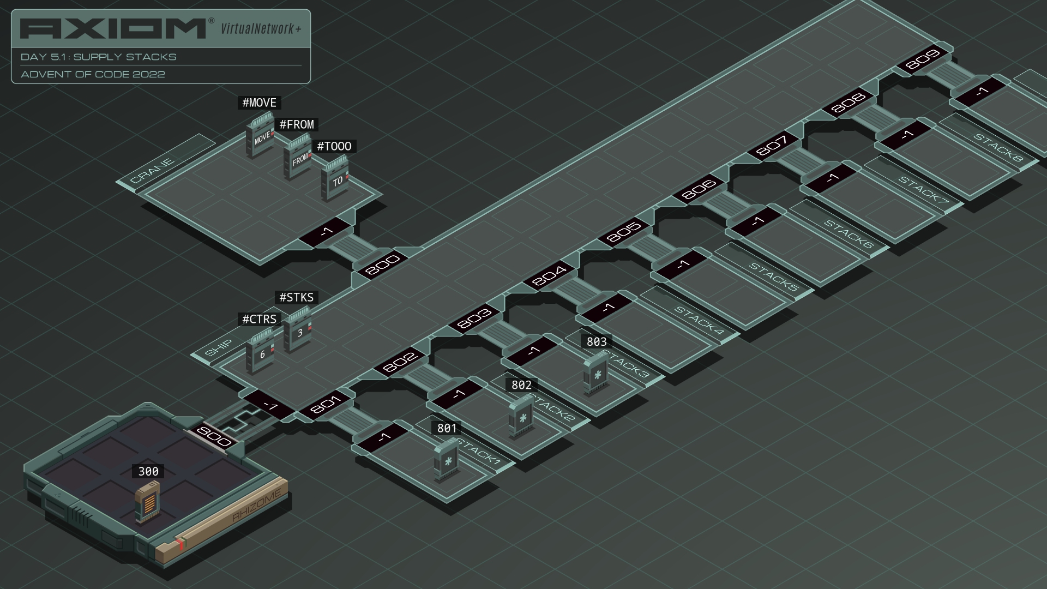1047x589 pixels.
Task: Click the 800 link on the RHIZOME host
Action: coord(214,437)
